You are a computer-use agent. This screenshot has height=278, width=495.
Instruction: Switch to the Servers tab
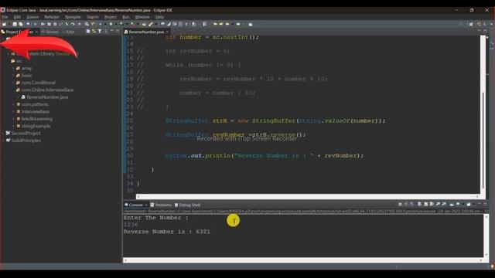[49, 32]
